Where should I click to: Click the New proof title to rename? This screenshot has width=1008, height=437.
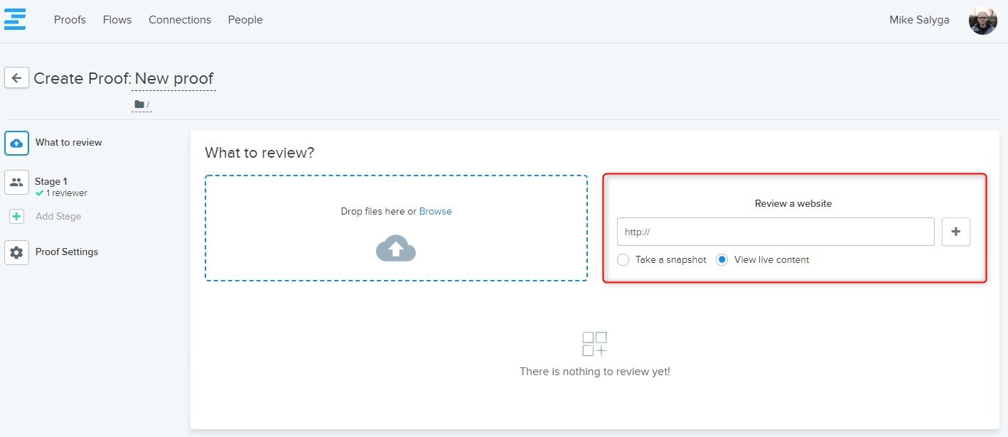(174, 78)
